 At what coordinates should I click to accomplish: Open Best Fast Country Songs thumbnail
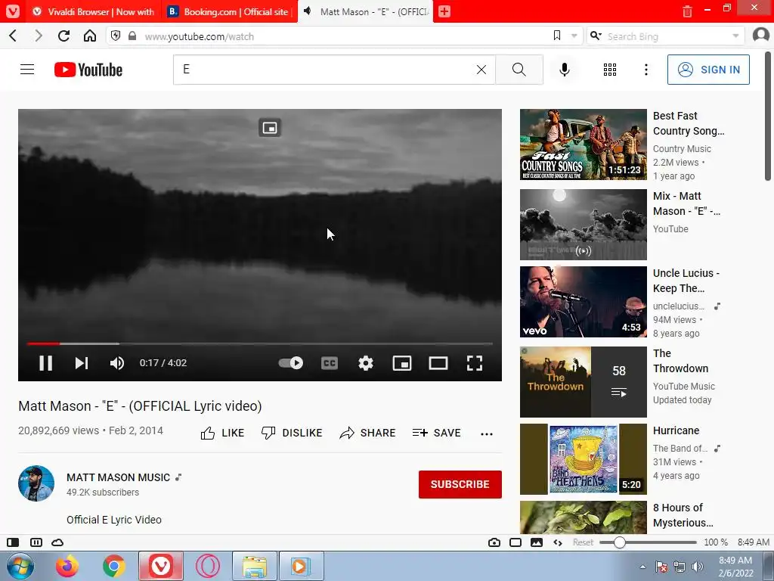[x=583, y=144]
